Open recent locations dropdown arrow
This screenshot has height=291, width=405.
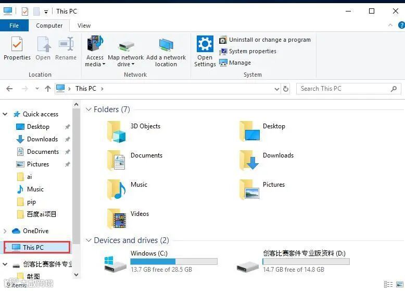tap(37, 89)
